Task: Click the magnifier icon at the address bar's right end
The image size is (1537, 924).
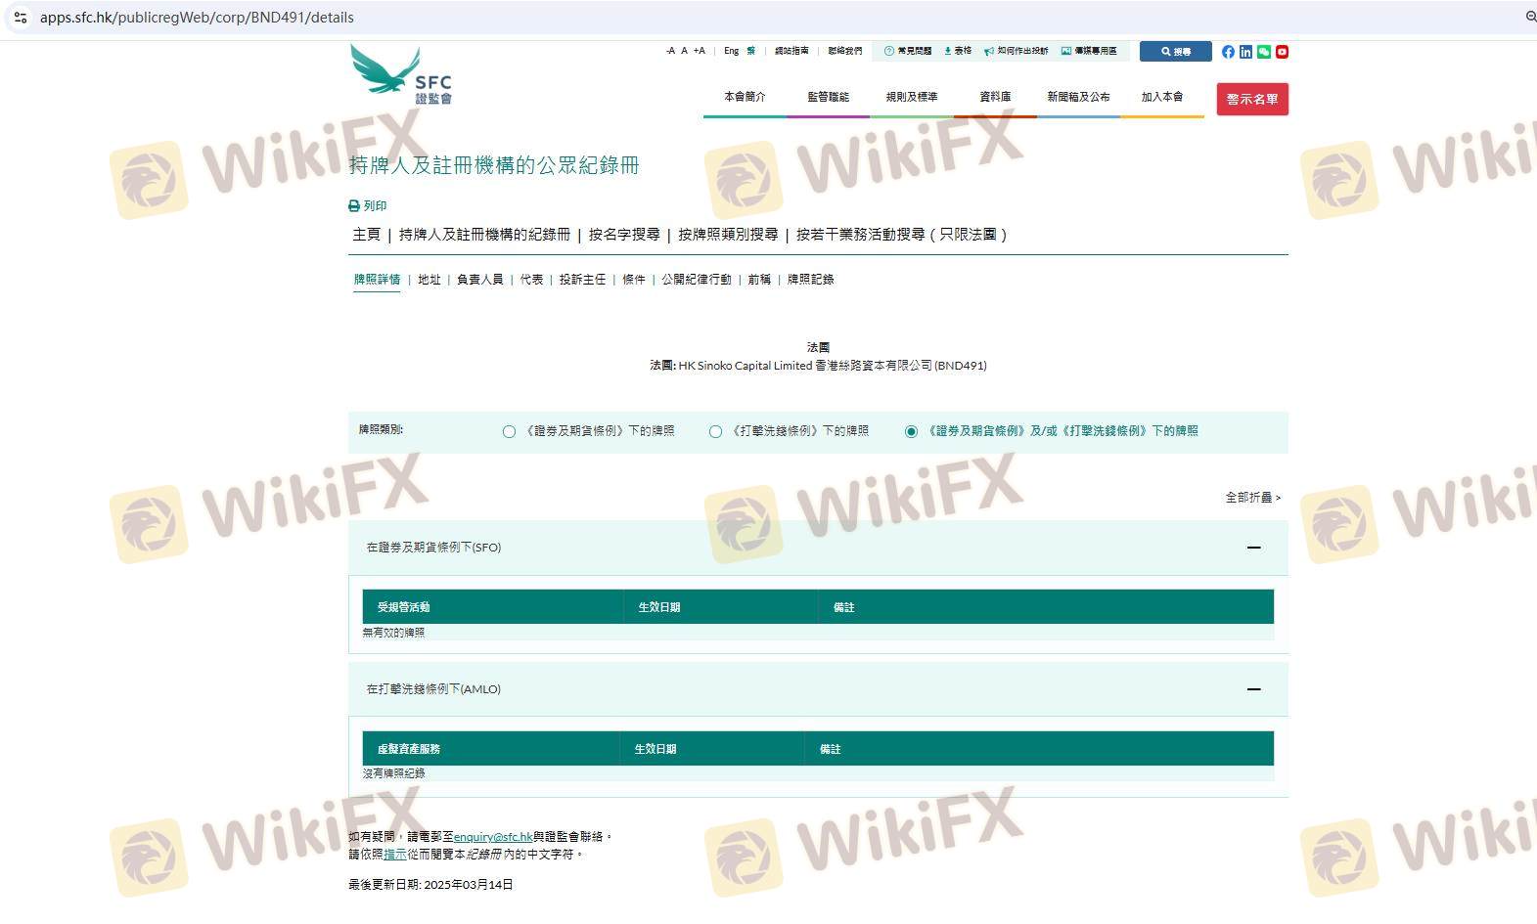Action: pos(1530,17)
